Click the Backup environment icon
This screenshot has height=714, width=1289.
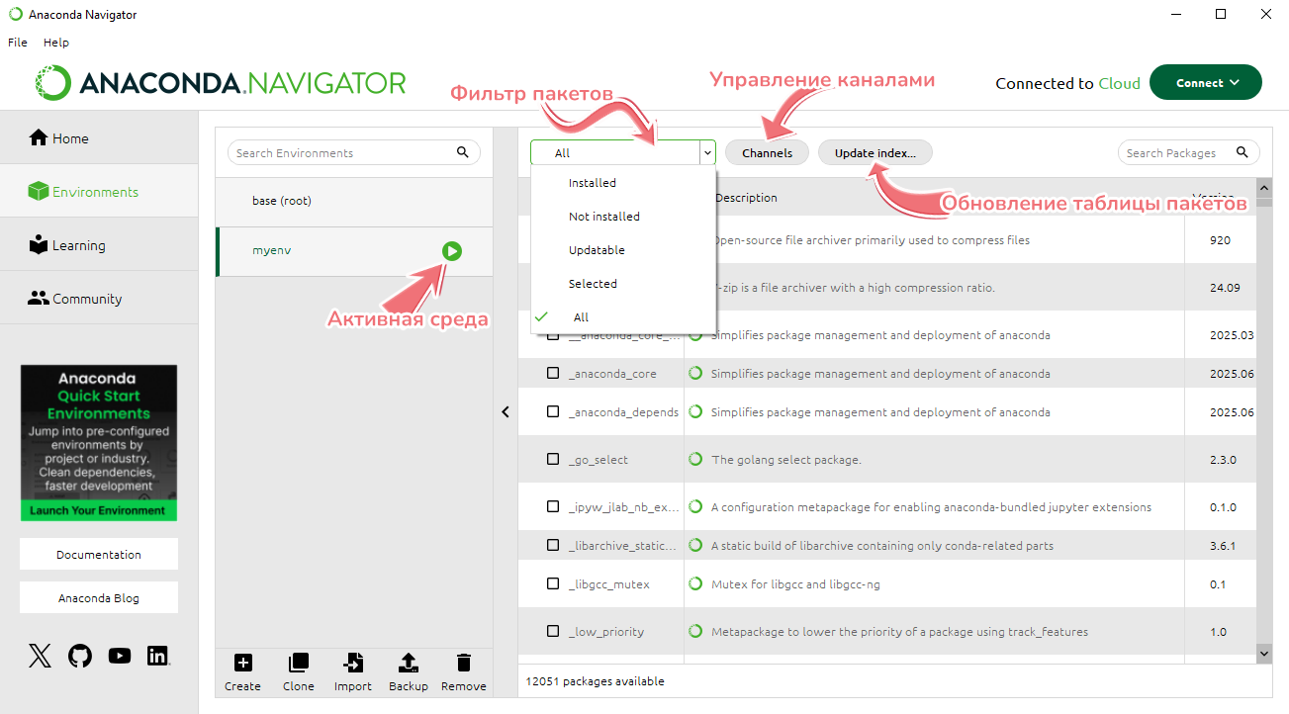point(409,664)
